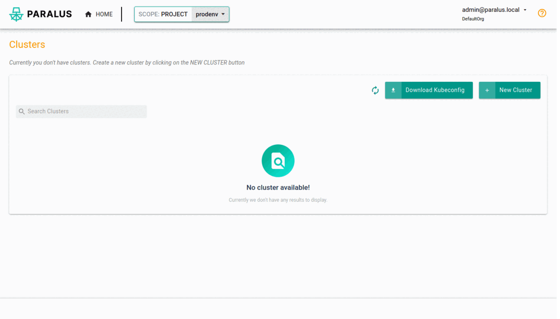Click the Paralus ship logo icon
The width and height of the screenshot is (560, 319).
click(x=16, y=14)
